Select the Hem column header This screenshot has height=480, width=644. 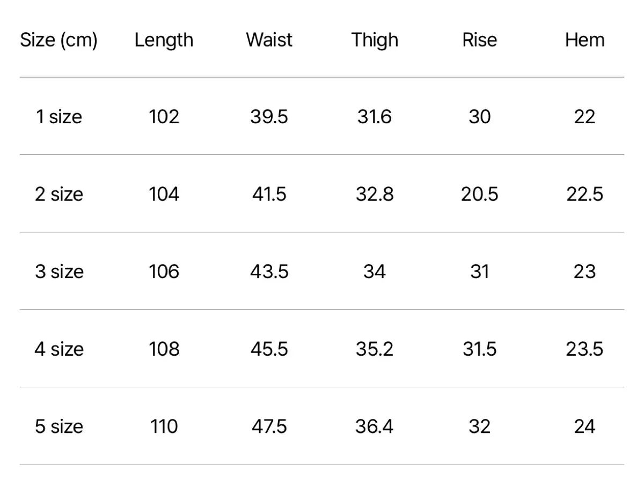point(584,40)
